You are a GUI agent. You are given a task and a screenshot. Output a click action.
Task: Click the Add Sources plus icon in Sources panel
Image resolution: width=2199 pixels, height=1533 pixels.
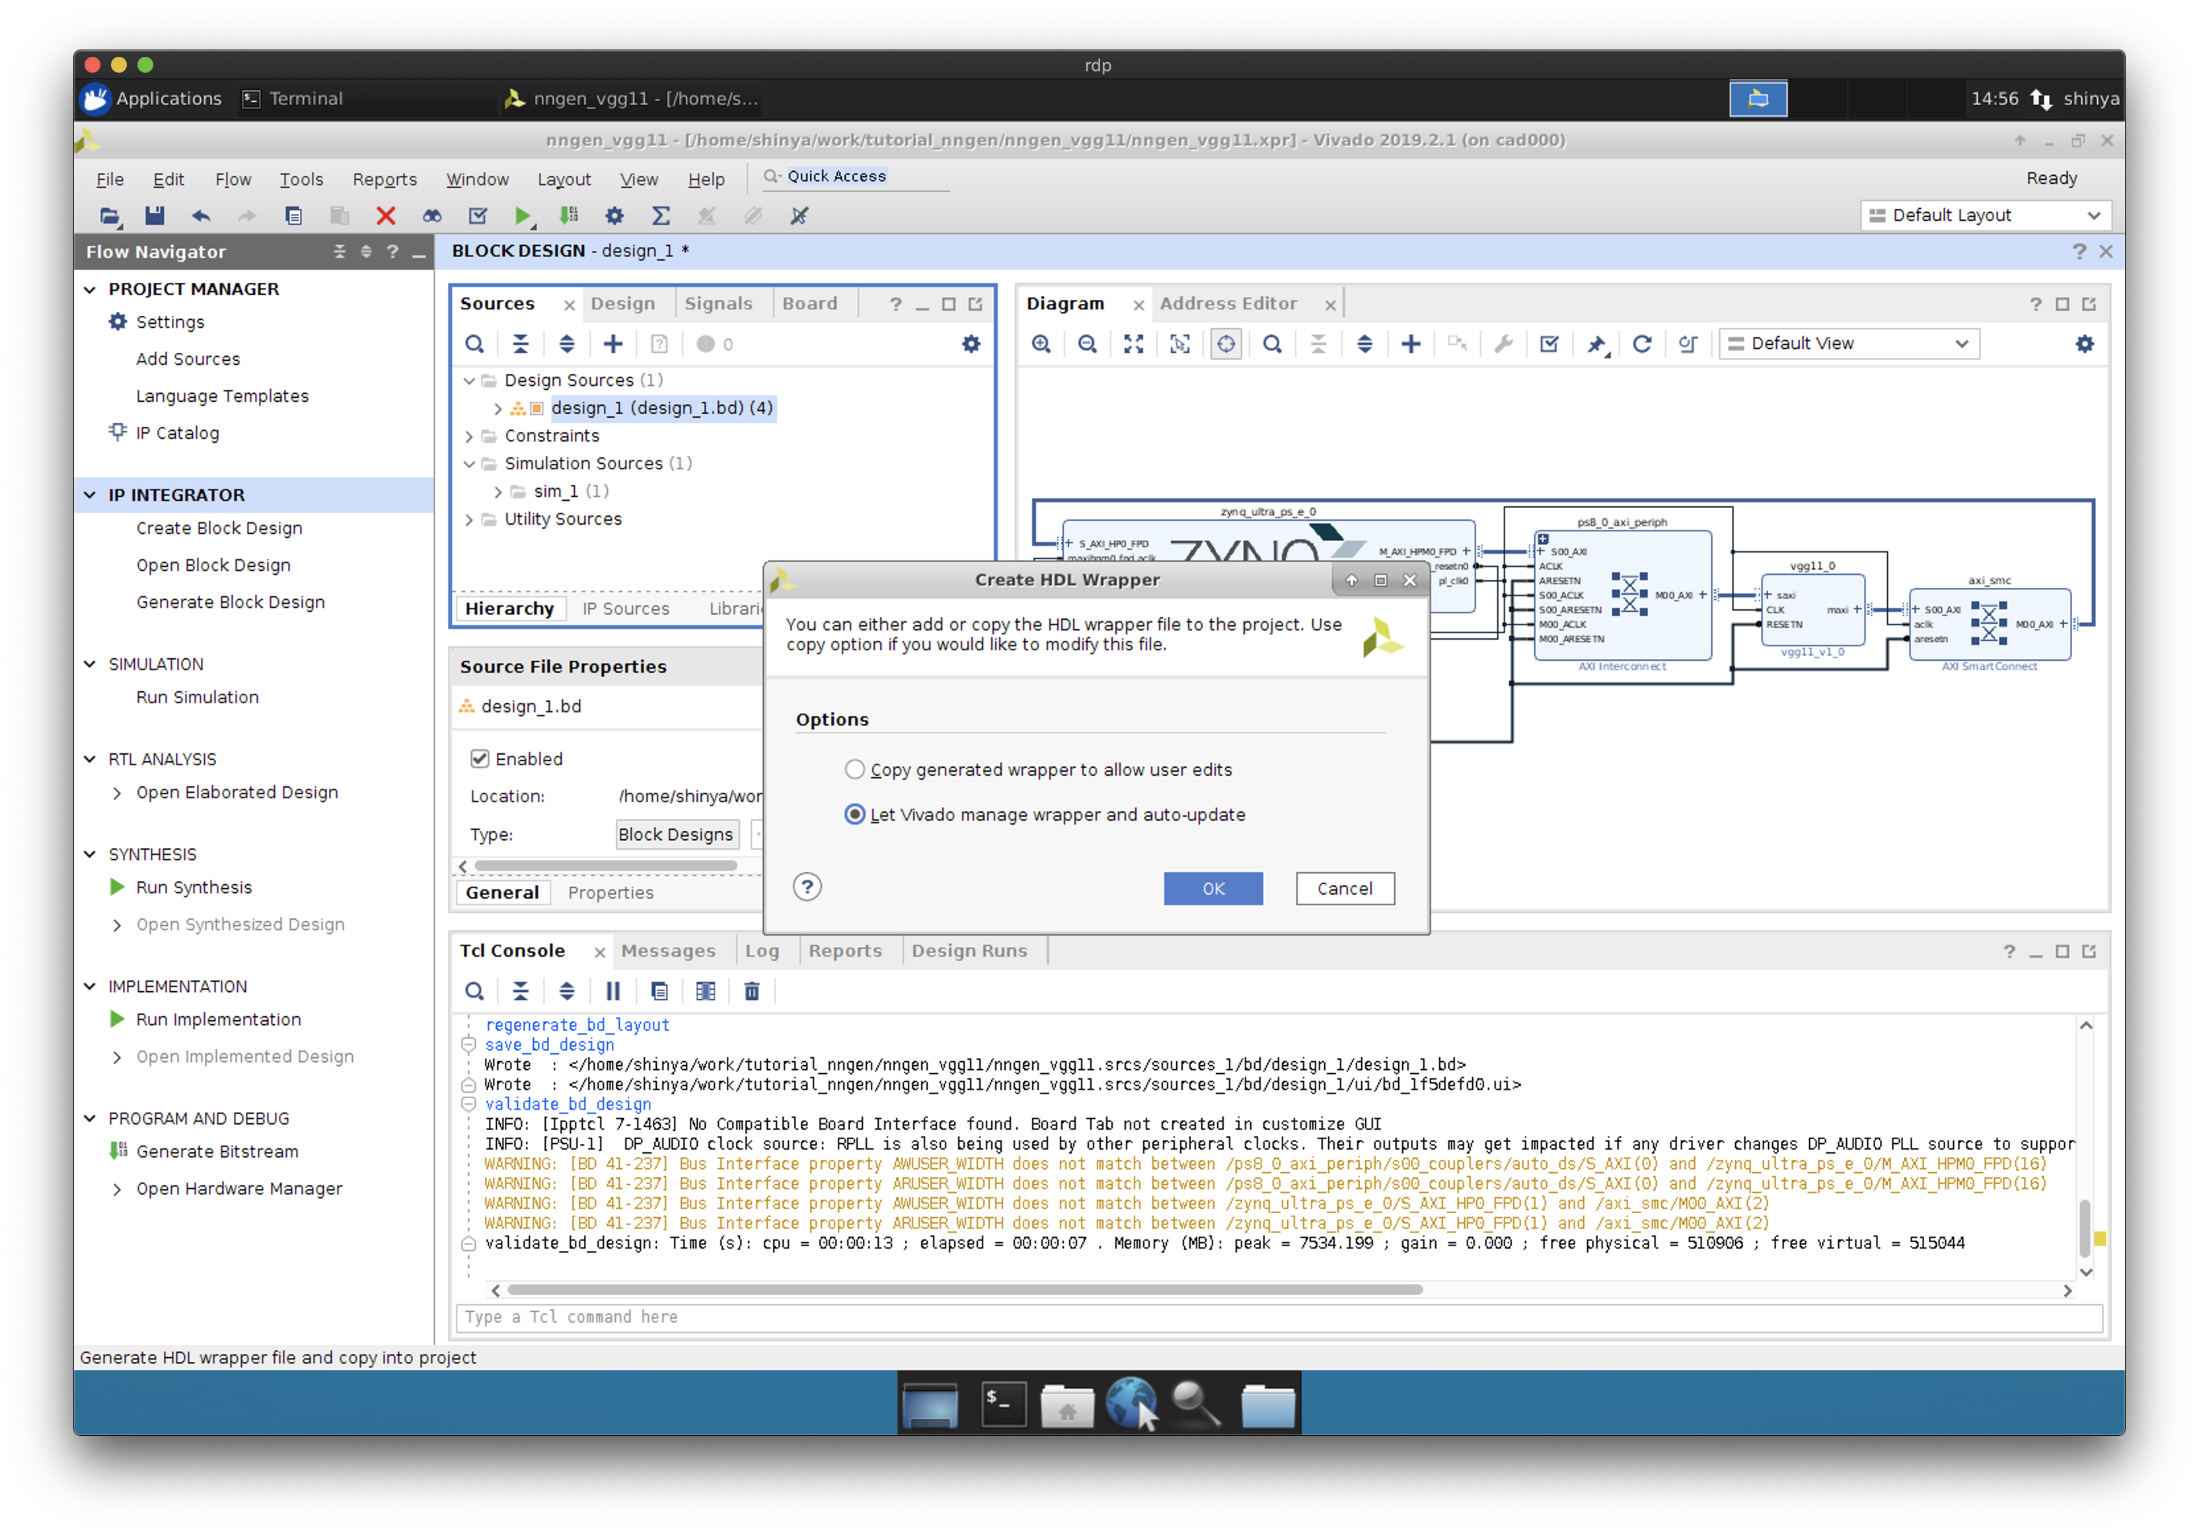[x=613, y=344]
